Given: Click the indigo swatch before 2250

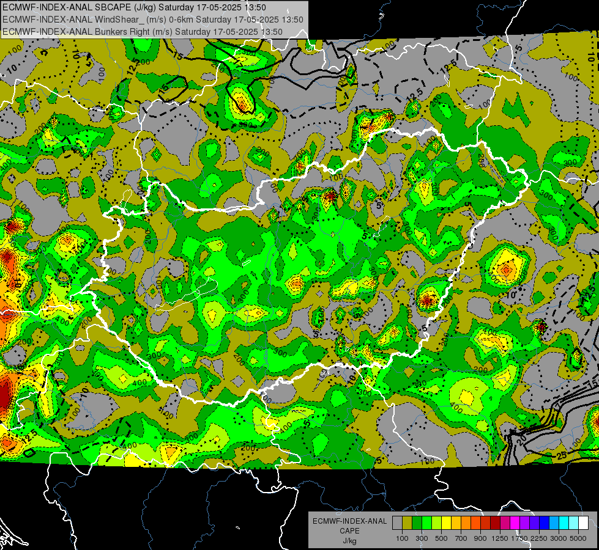Looking at the screenshot, I should [x=534, y=523].
